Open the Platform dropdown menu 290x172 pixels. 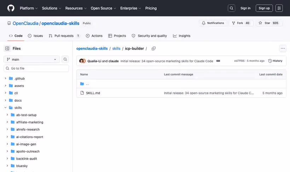coord(29,8)
